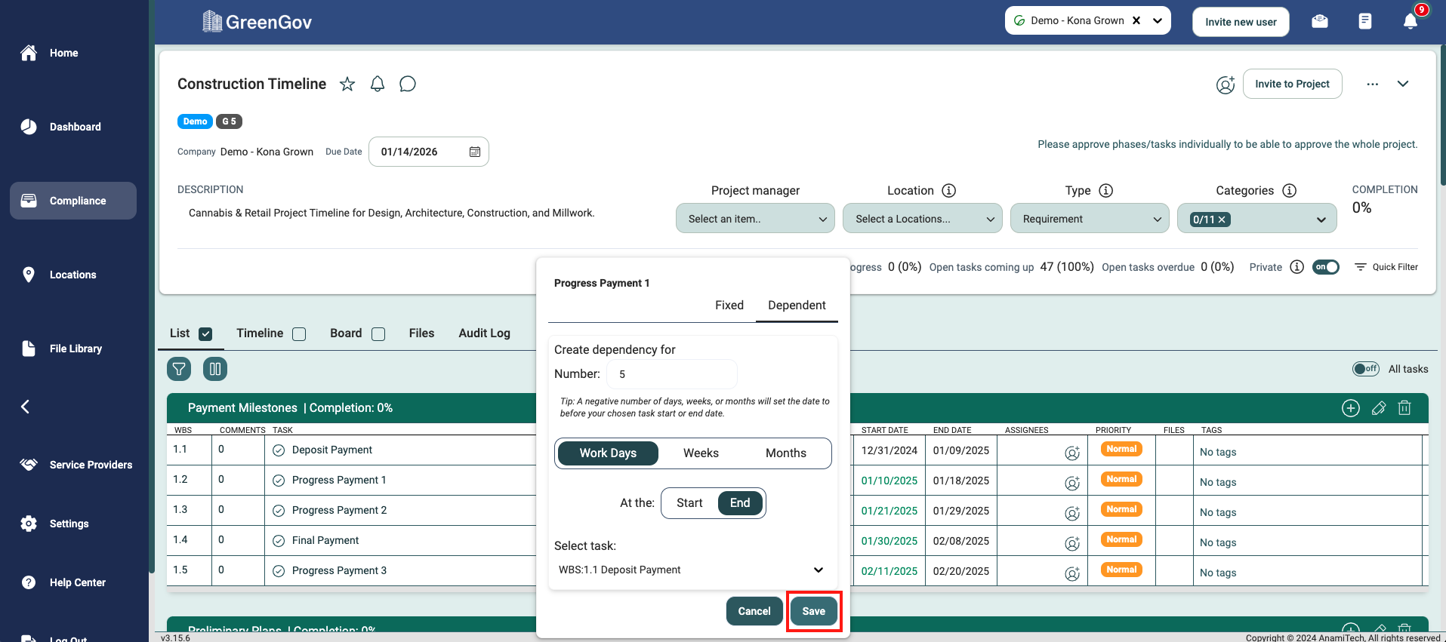1446x642 pixels.
Task: Open the Dashboard pie chart icon
Action: pyautogui.click(x=29, y=127)
